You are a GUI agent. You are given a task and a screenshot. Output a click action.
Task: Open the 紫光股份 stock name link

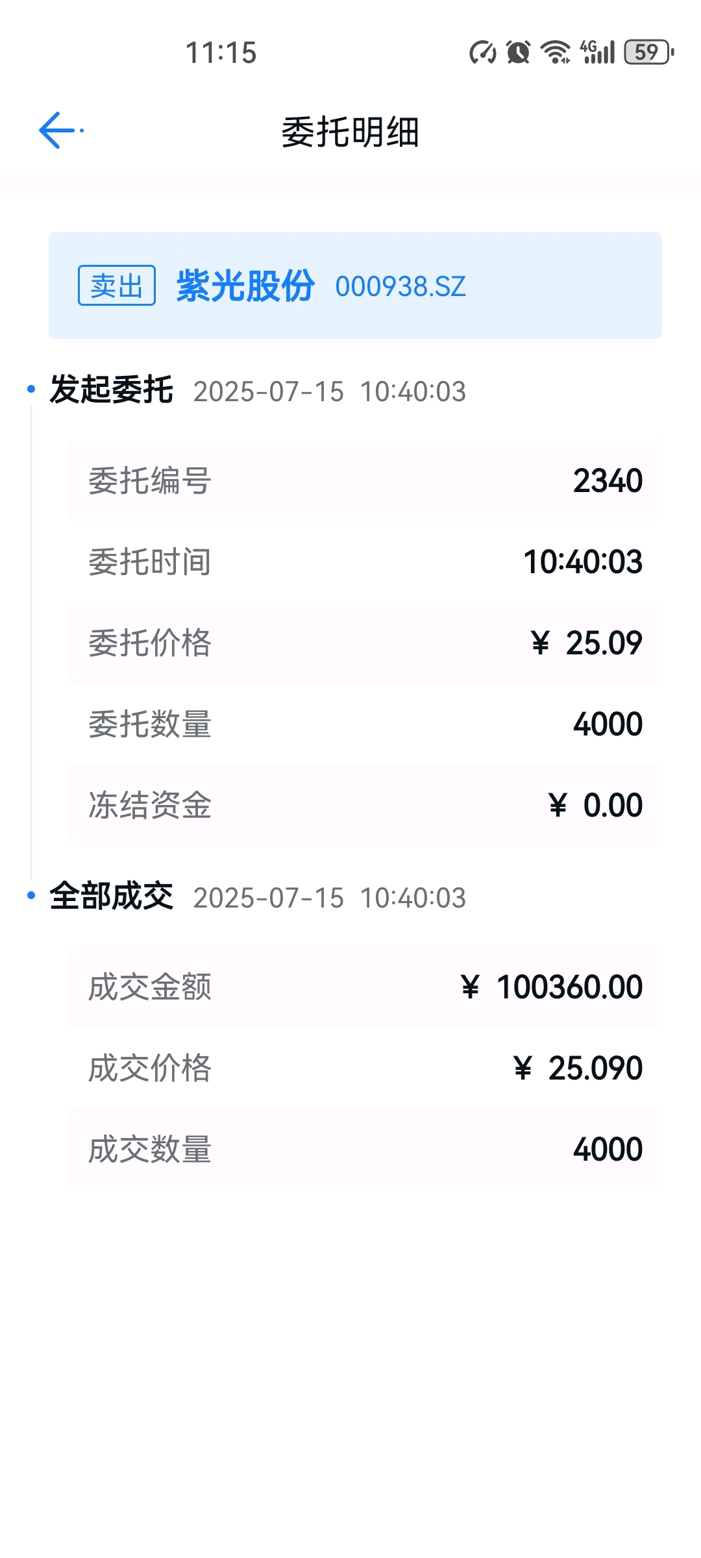(245, 285)
